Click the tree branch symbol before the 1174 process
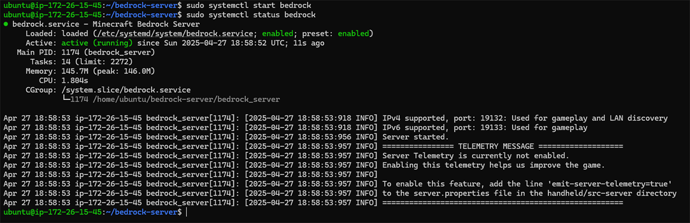The width and height of the screenshot is (690, 223). point(66,99)
